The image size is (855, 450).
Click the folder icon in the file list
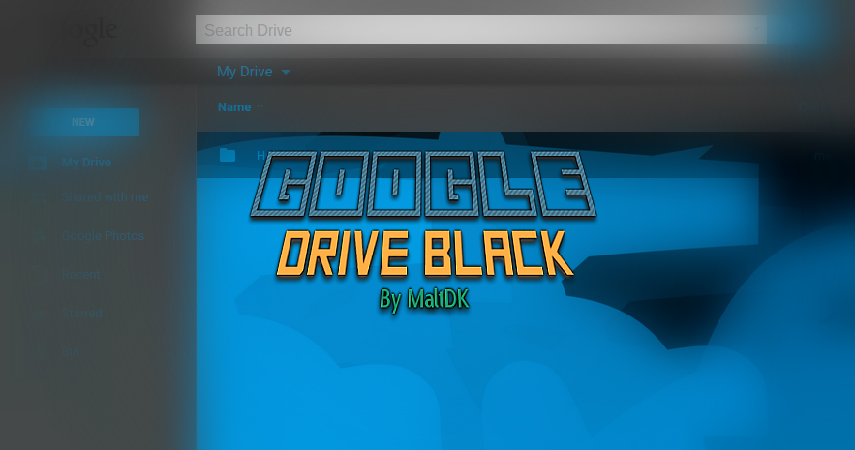[228, 155]
